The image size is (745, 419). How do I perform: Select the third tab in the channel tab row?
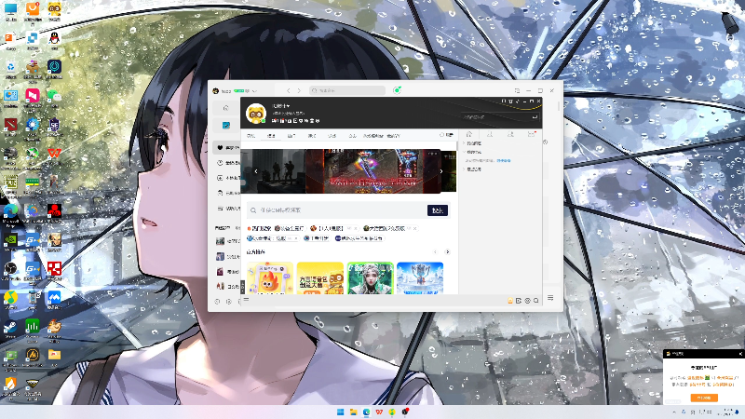point(291,136)
